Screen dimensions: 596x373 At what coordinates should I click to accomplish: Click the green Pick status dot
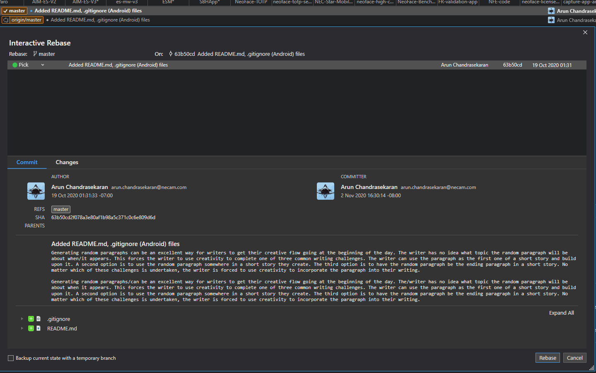15,65
